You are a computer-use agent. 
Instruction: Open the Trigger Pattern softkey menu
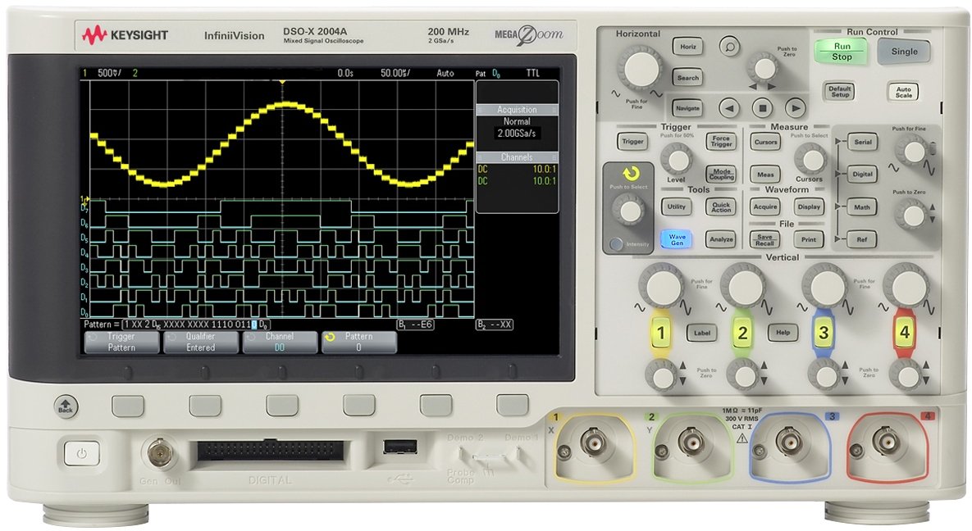pos(121,342)
